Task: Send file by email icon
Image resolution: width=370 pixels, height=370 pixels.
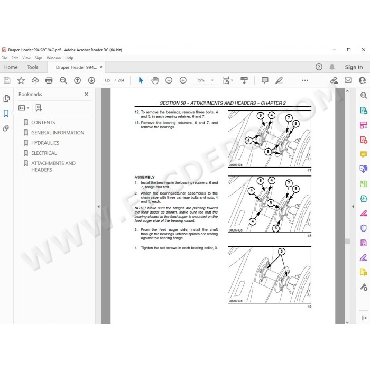Action: tap(348, 80)
